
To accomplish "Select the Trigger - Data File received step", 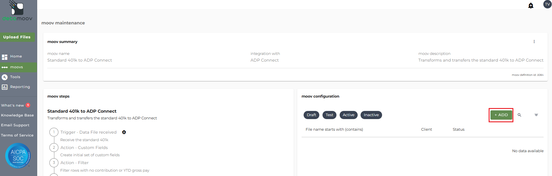I will coord(88,132).
